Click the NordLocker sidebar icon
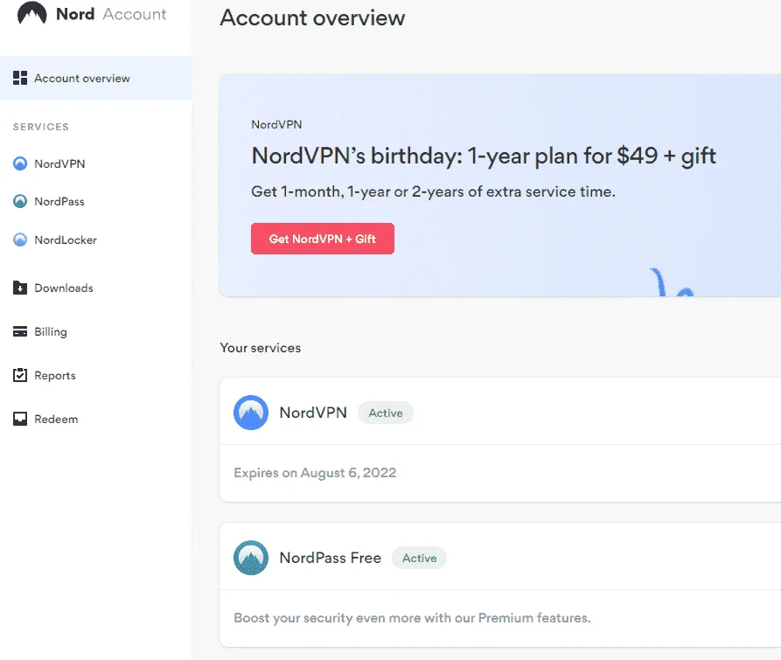The image size is (781, 660). [20, 240]
